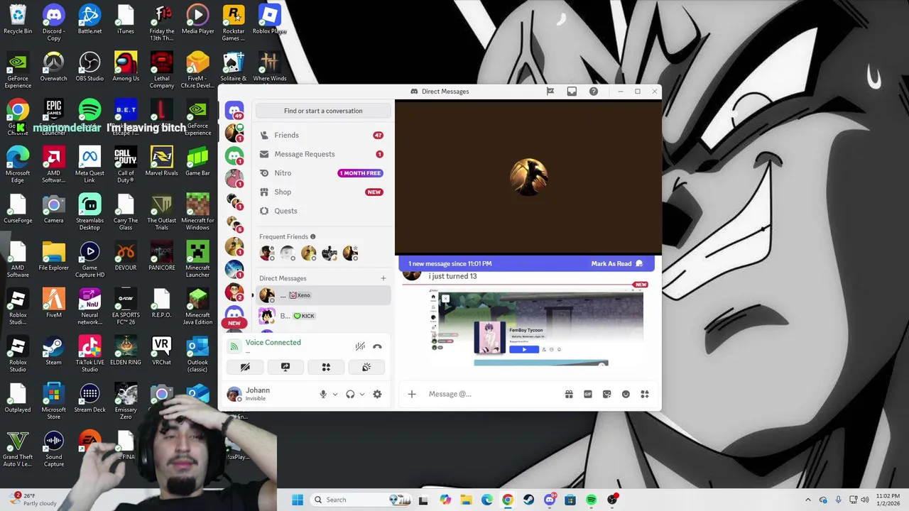The image size is (909, 511).
Task: Open the gift icon in message bar
Action: point(569,394)
